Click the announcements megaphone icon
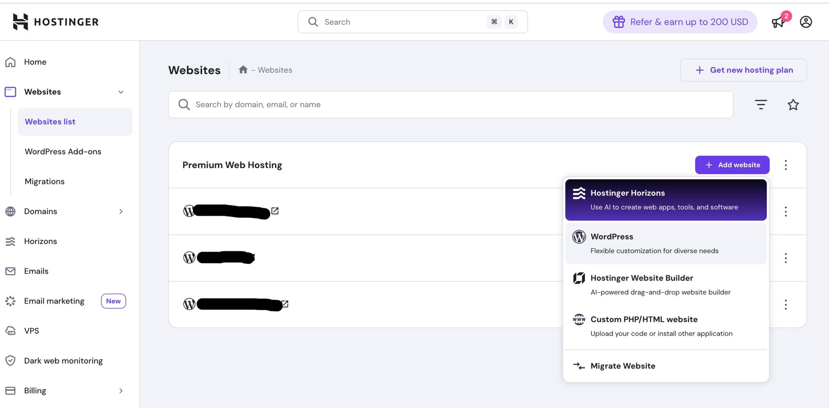Screen dimensions: 829x408 [x=778, y=22]
